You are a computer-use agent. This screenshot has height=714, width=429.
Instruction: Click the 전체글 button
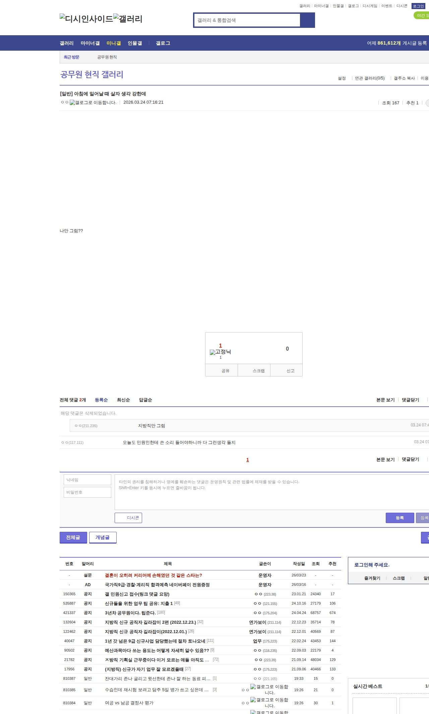[73, 537]
